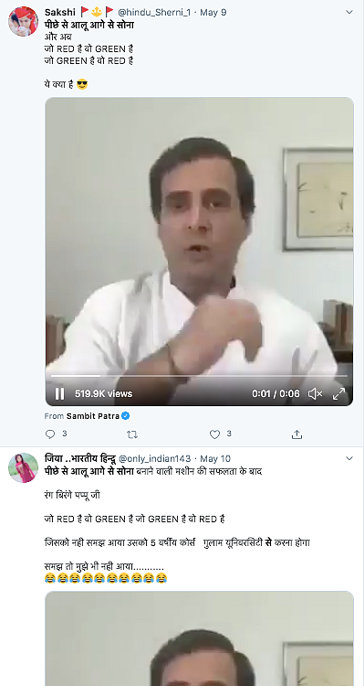Open more options for Sakshi's tweet
This screenshot has height=686, width=364.
click(x=349, y=12)
